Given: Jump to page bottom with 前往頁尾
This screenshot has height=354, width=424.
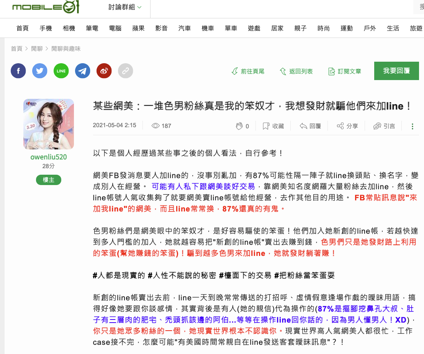Looking at the screenshot, I should pos(248,71).
